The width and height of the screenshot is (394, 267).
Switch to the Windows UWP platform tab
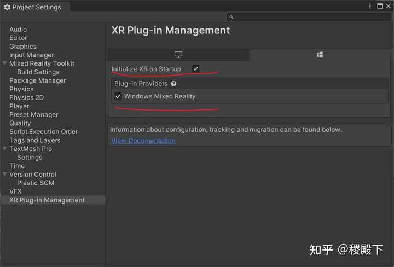pyautogui.click(x=320, y=55)
